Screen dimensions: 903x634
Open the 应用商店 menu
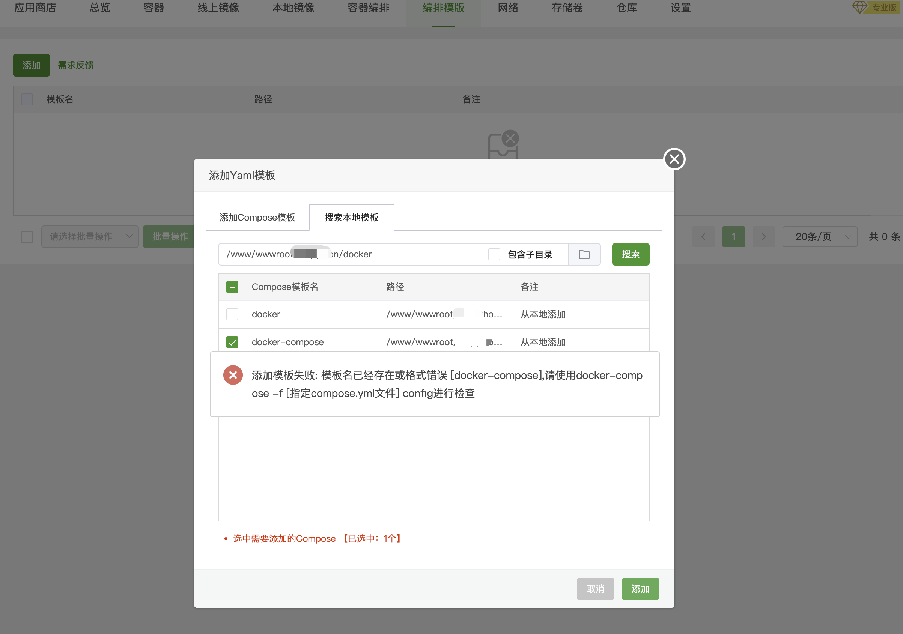click(35, 8)
